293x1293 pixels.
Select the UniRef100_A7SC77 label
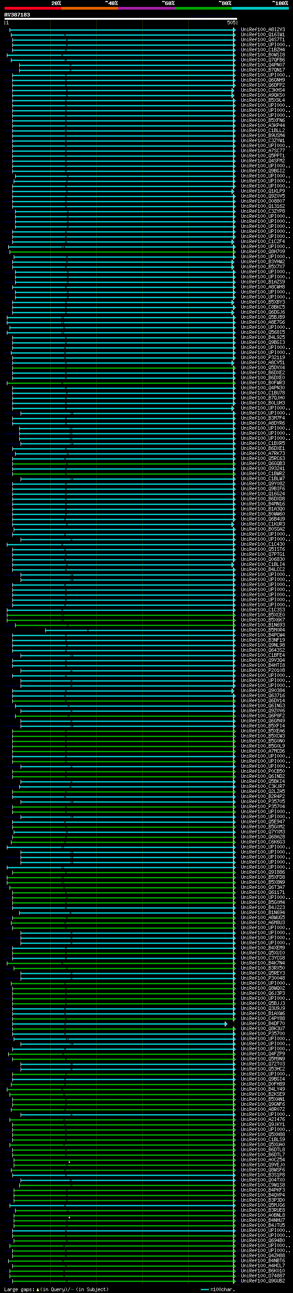[x=263, y=150]
